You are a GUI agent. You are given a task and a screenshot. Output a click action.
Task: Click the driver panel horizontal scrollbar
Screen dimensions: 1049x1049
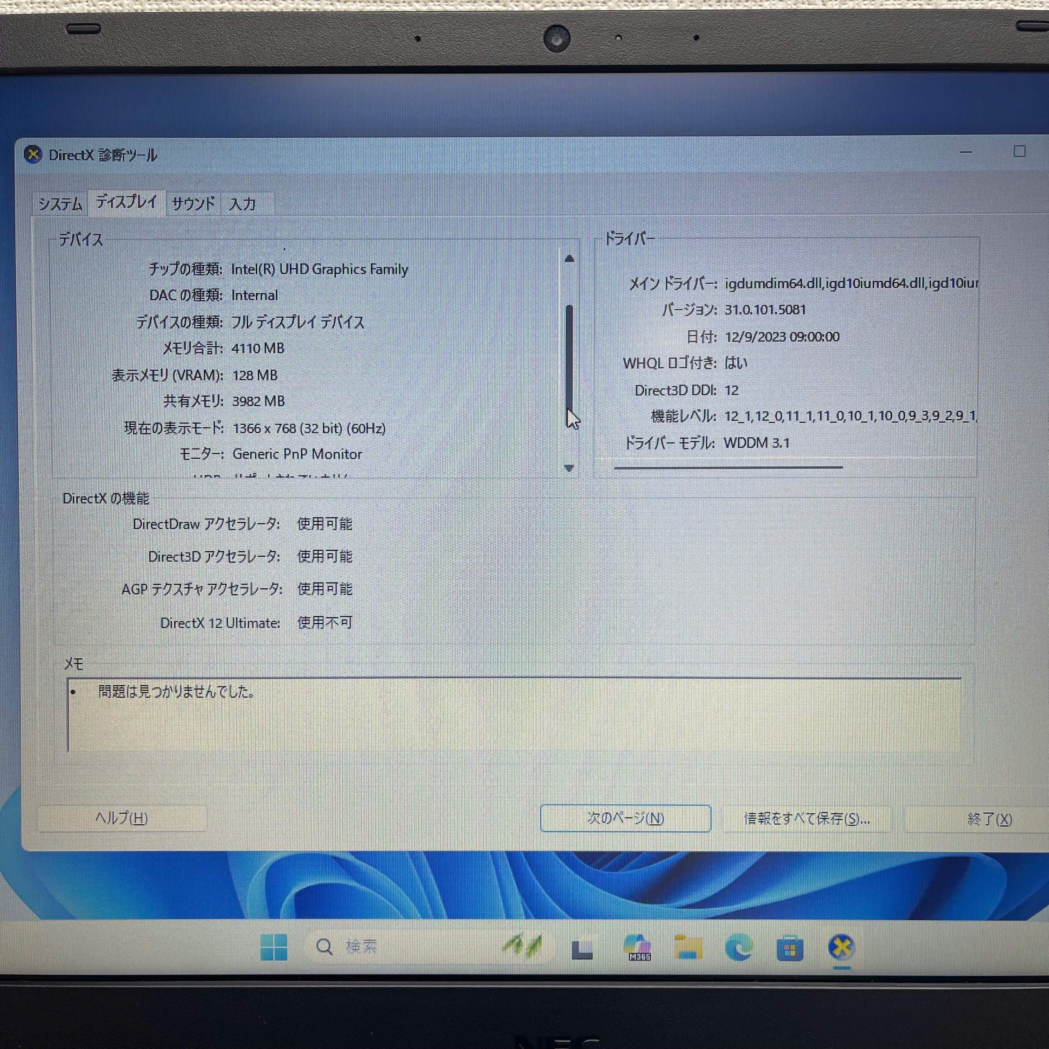728,467
